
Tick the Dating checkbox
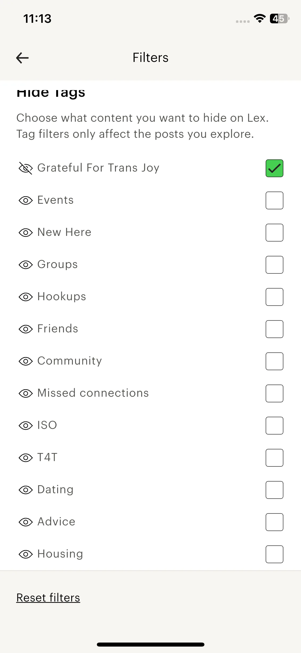click(x=274, y=490)
